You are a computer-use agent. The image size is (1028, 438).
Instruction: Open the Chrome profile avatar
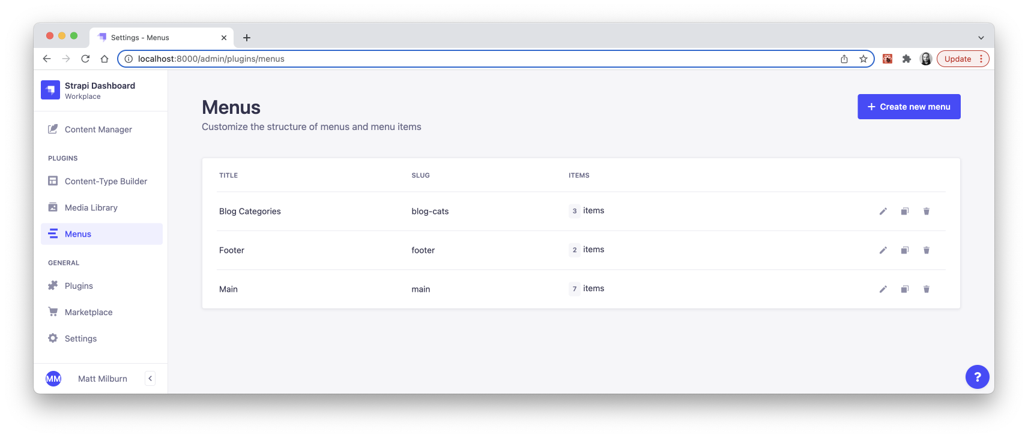click(x=926, y=59)
